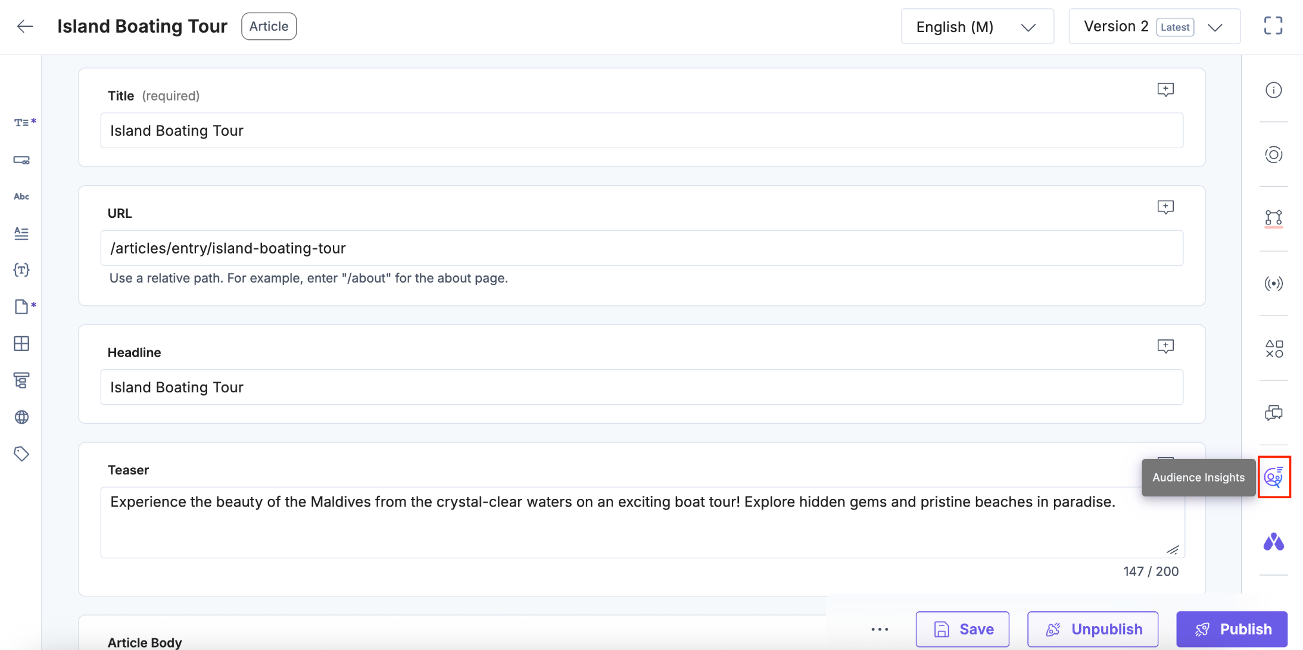The height and width of the screenshot is (650, 1303).
Task: Jump to the Abc text field icon
Action: (x=21, y=196)
